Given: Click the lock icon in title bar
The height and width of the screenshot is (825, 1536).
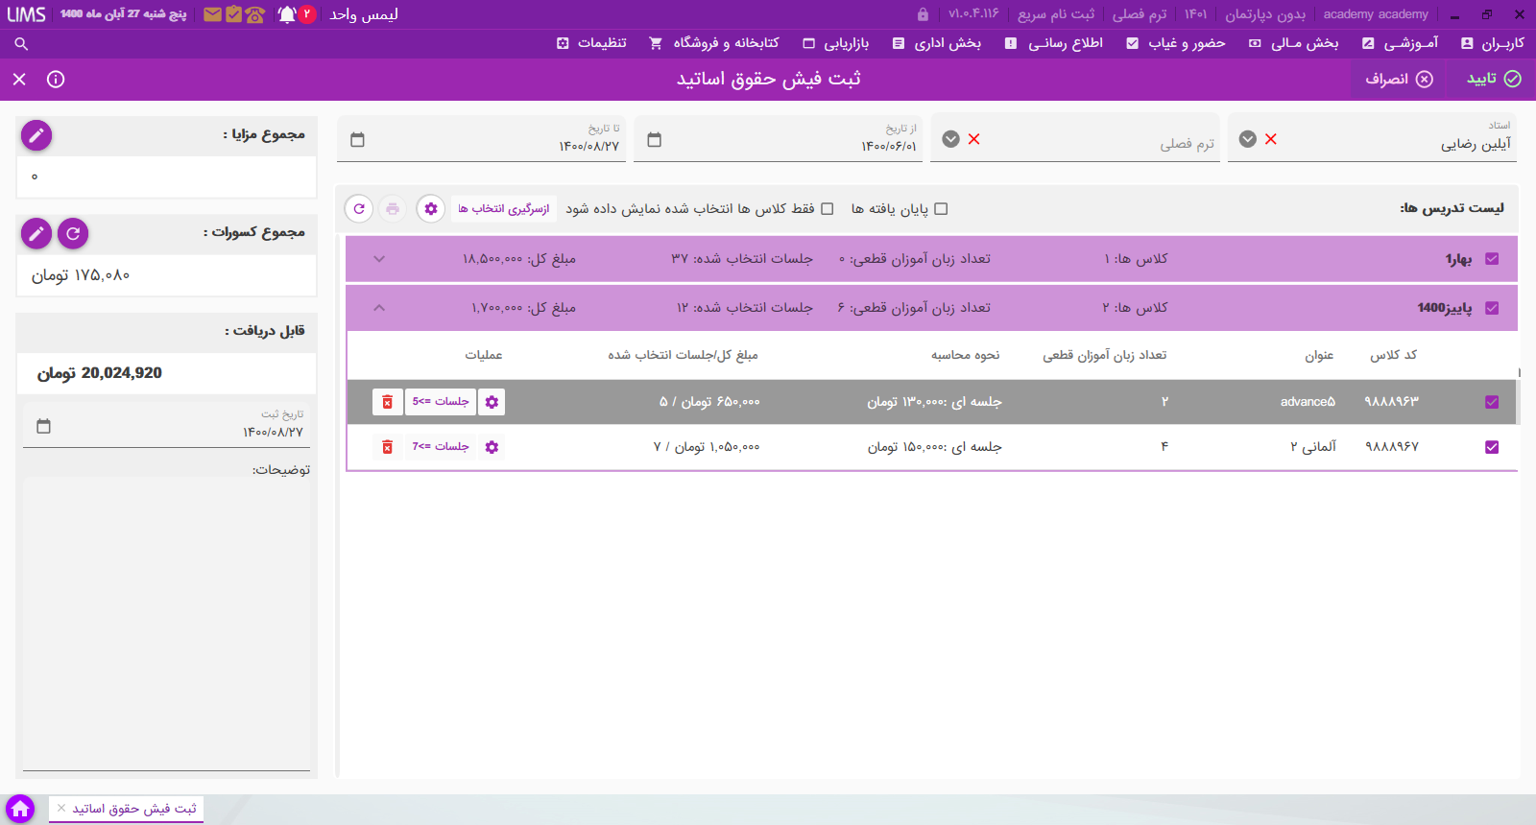Looking at the screenshot, I should [x=923, y=14].
